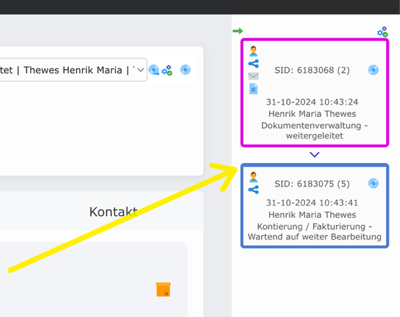Click the green arrow icon above the workflow cards
The image size is (400, 317).
(238, 31)
